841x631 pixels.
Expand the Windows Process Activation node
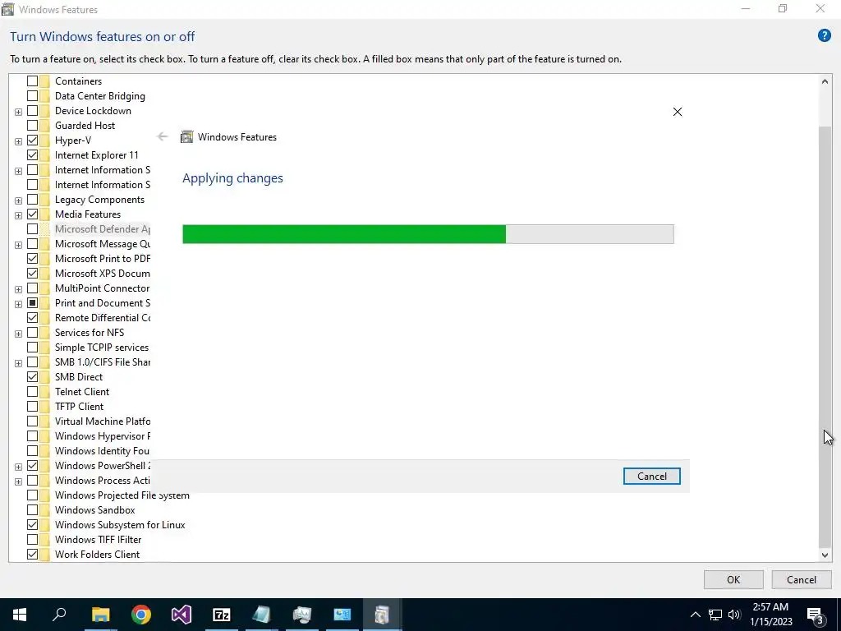pyautogui.click(x=18, y=481)
